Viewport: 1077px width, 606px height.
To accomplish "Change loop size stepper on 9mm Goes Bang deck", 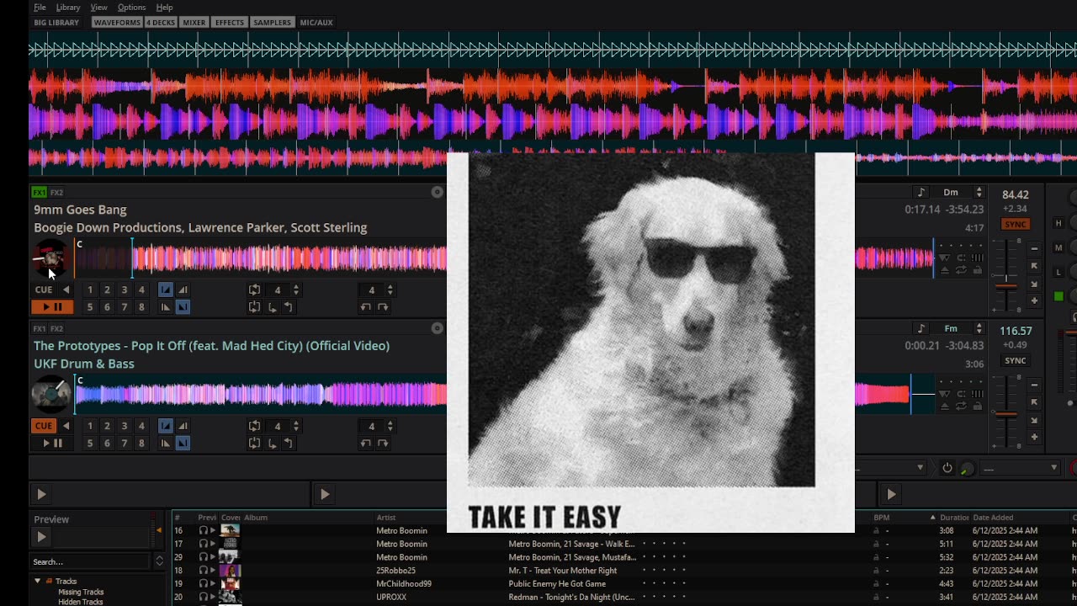I will click(295, 290).
